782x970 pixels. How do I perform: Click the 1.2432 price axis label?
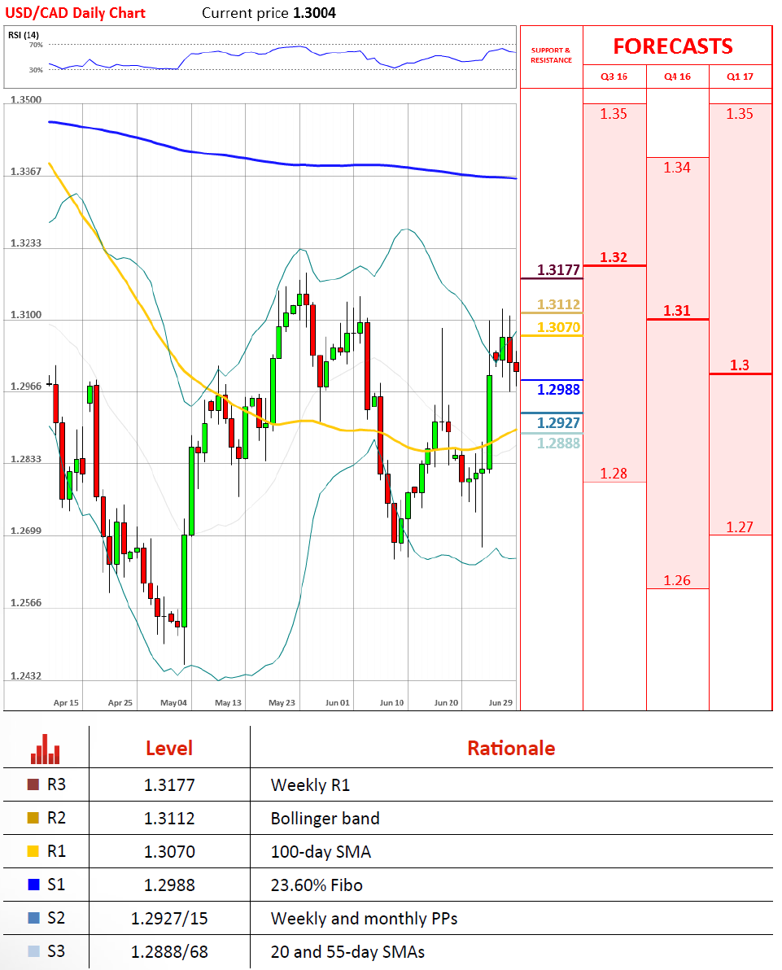tap(26, 675)
